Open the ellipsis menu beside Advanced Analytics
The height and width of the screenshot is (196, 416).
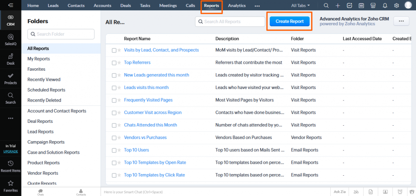point(401,21)
